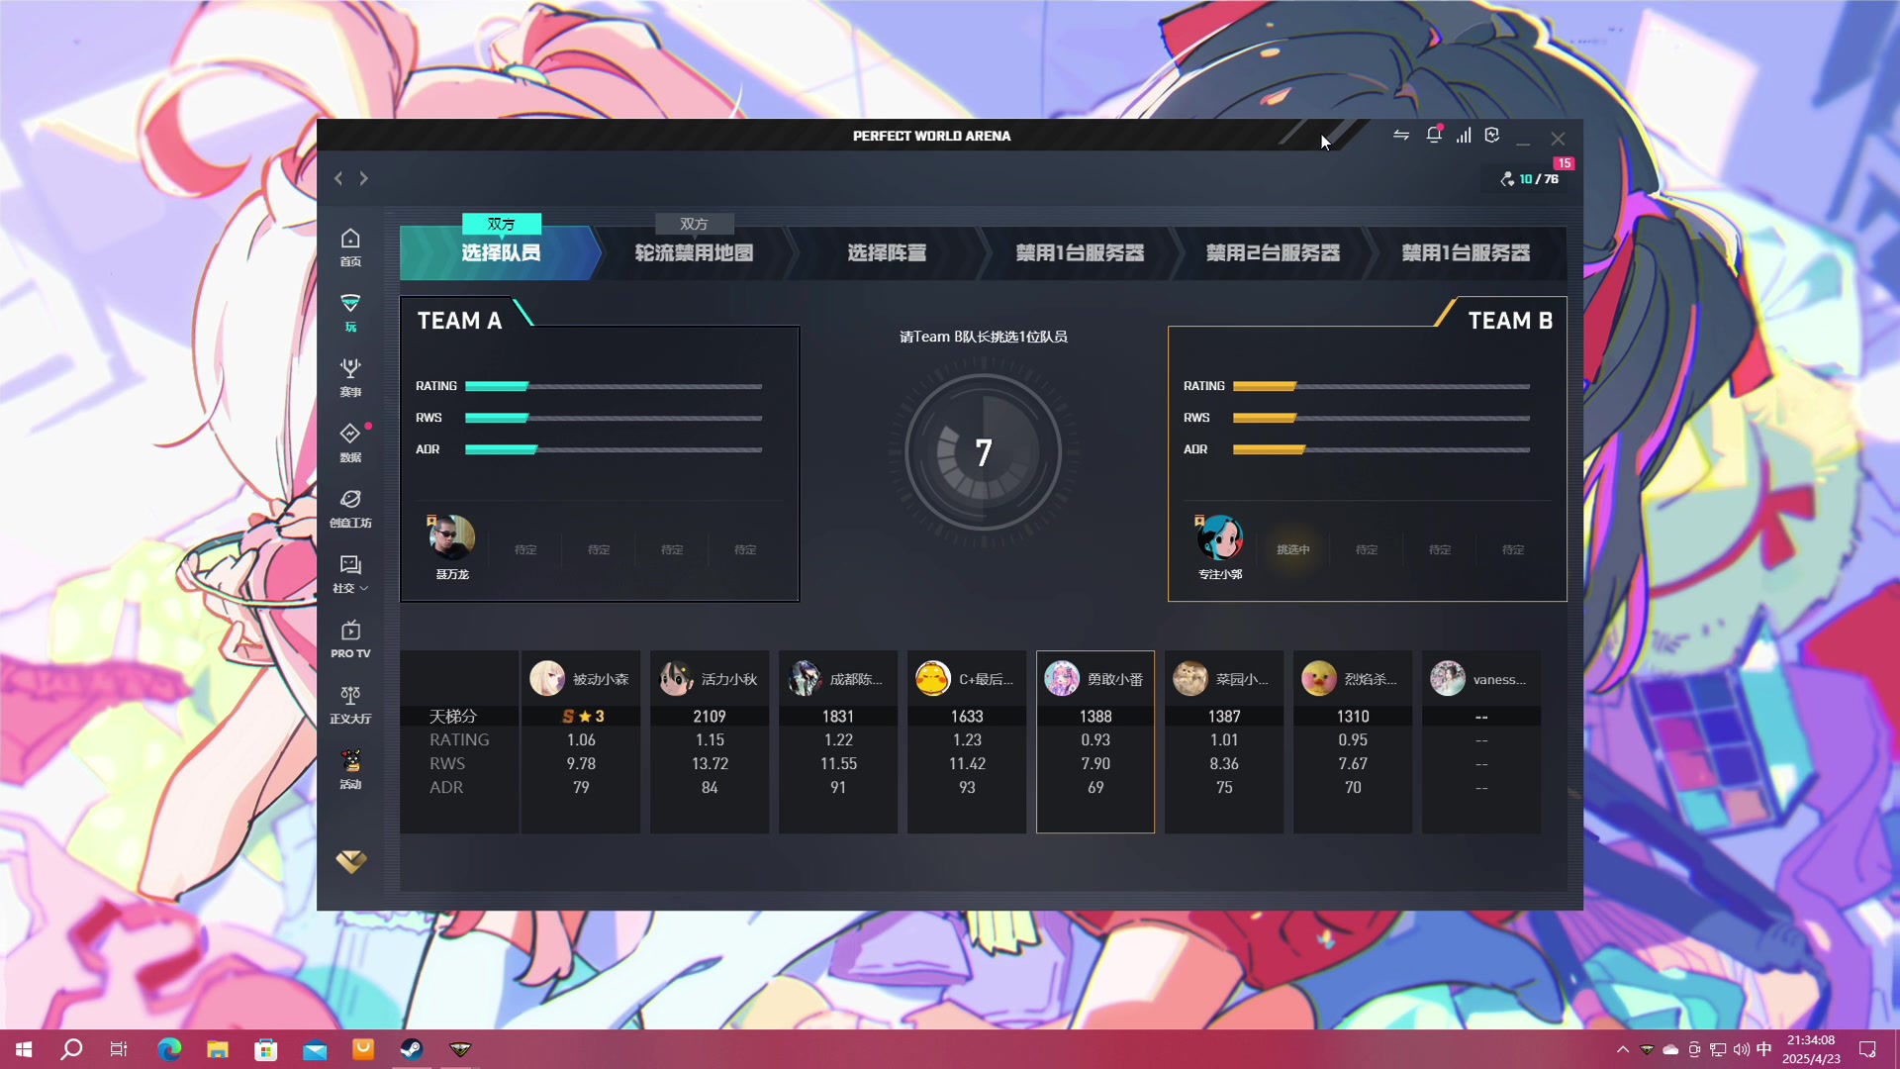
Task: Expand the 社交 social menu
Action: coord(350,573)
